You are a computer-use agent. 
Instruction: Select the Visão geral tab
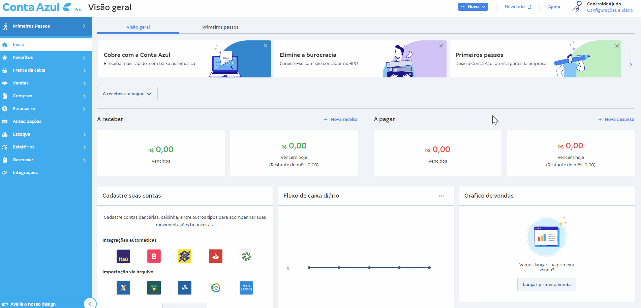click(x=138, y=27)
